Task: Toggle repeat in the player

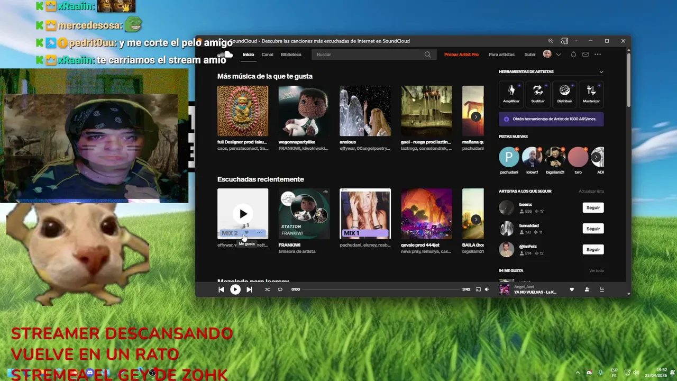Action: click(280, 289)
